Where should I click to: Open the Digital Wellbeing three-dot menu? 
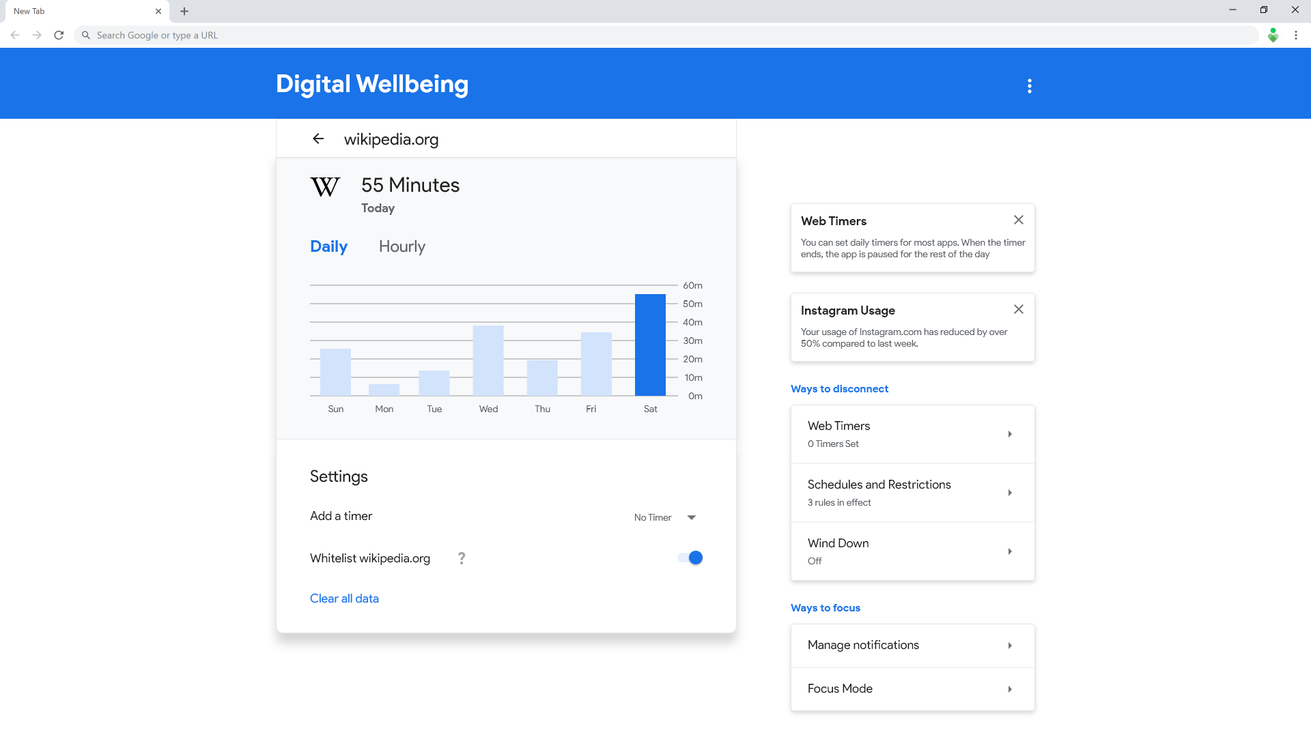[1030, 86]
